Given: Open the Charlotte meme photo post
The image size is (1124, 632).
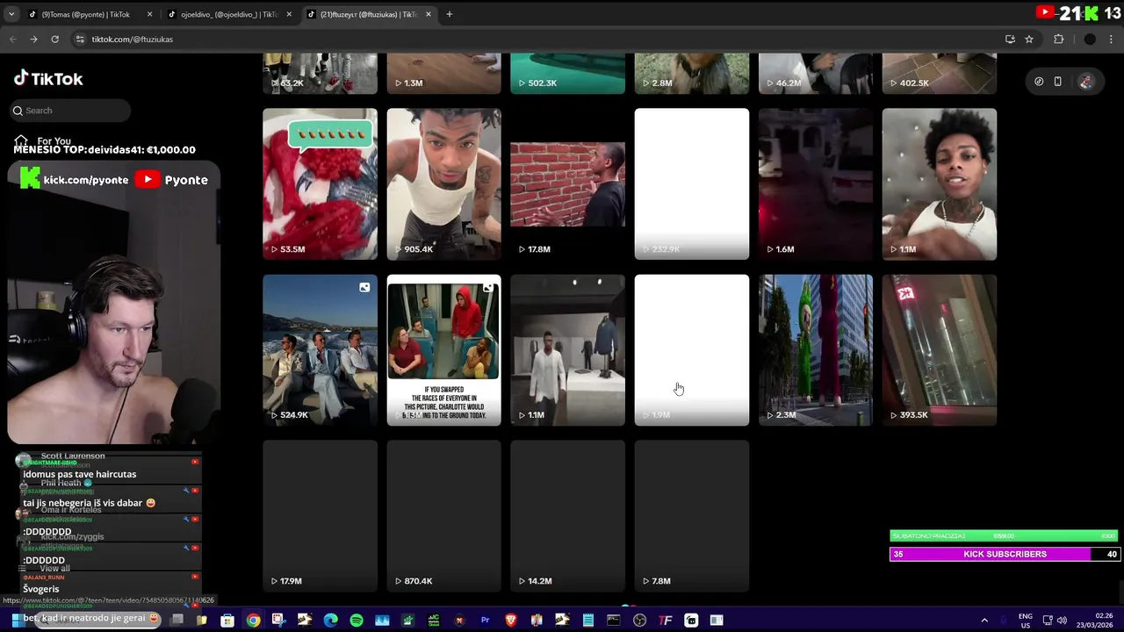Looking at the screenshot, I should click(443, 349).
